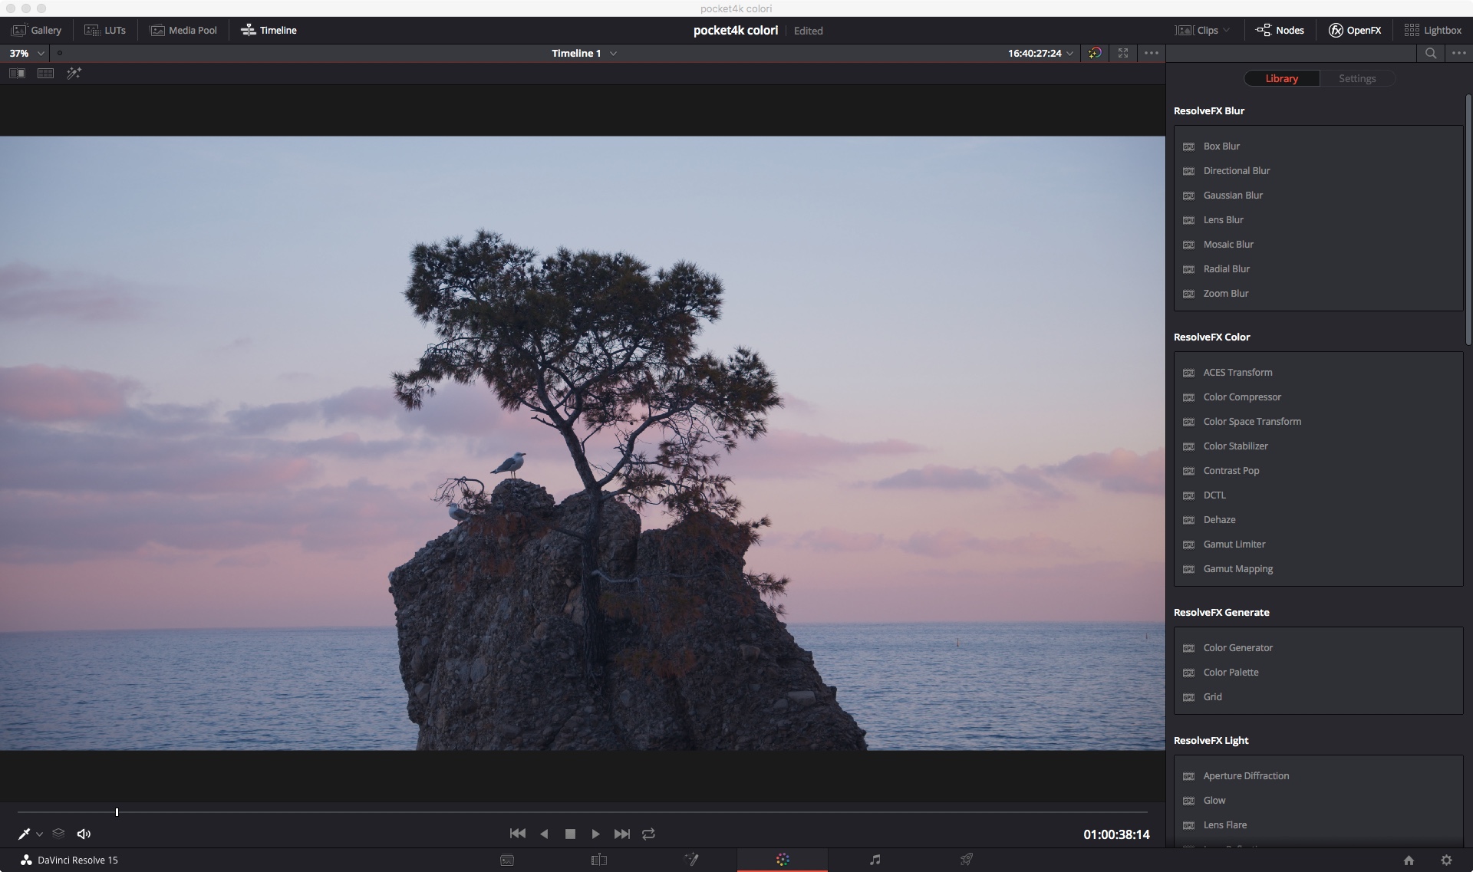This screenshot has height=872, width=1473.
Task: Switch to the Fusion page
Action: 691,860
